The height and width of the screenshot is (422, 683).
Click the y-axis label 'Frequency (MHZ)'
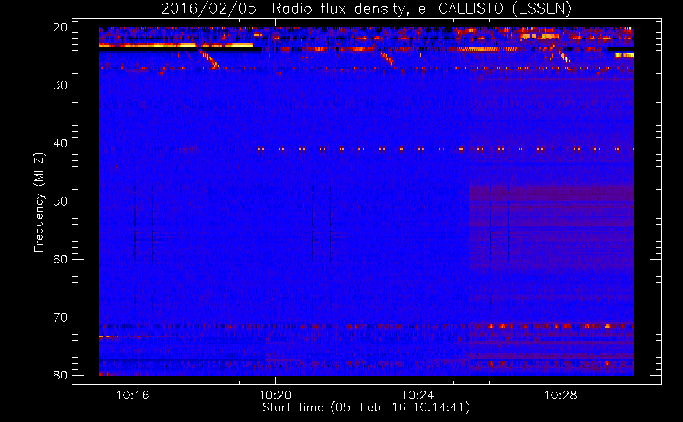[x=39, y=203]
